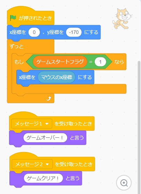Click the x coordinate field containing 0
Image resolution: width=141 pixels, height=194 pixels.
click(x=34, y=32)
